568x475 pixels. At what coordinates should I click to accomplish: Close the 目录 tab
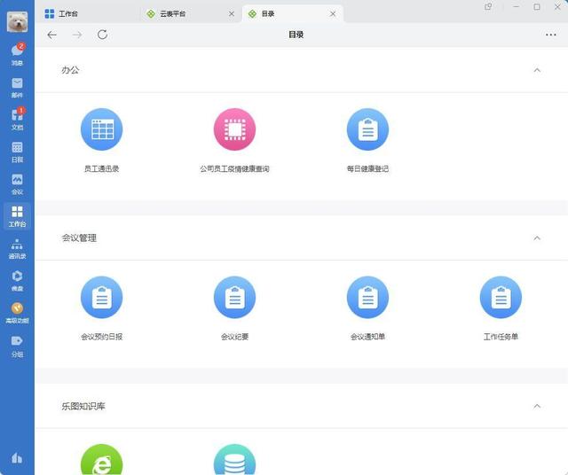[333, 14]
